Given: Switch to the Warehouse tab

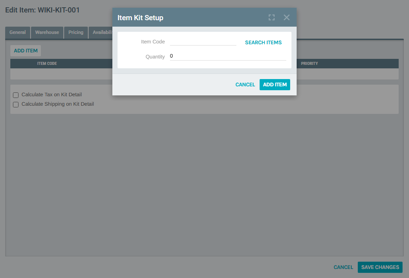Looking at the screenshot, I should (46, 32).
